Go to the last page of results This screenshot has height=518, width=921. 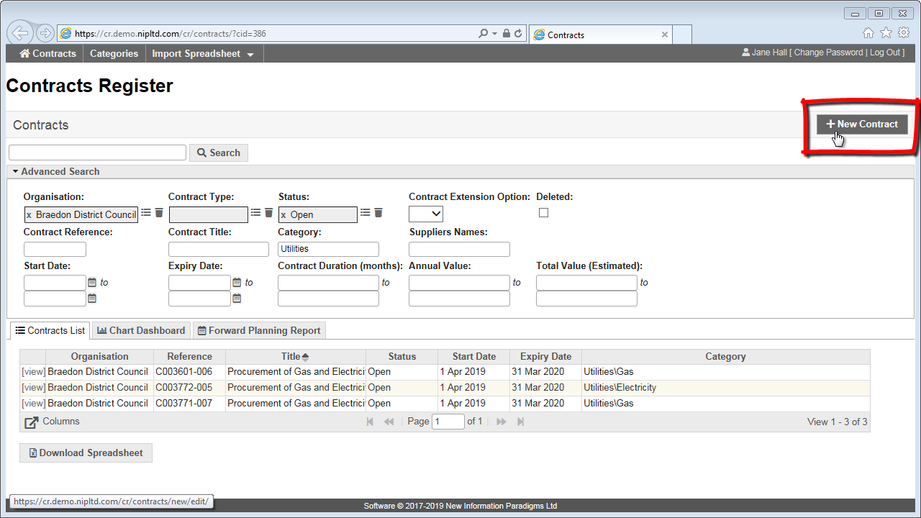(x=521, y=422)
